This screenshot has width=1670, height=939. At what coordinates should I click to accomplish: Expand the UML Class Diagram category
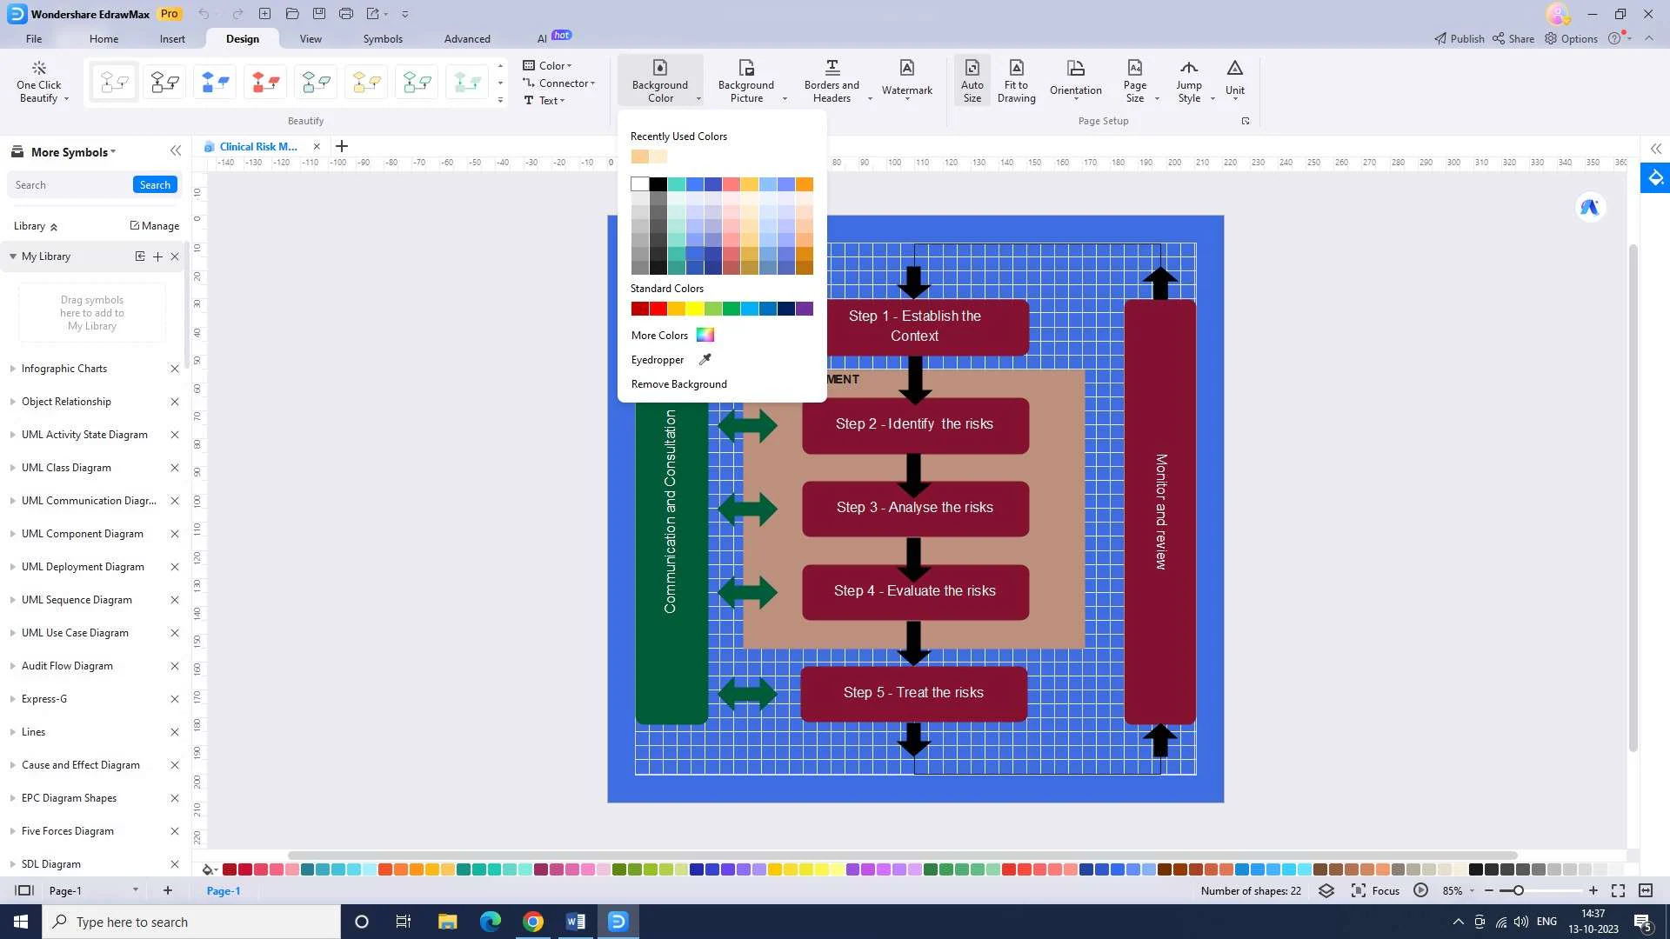click(66, 468)
